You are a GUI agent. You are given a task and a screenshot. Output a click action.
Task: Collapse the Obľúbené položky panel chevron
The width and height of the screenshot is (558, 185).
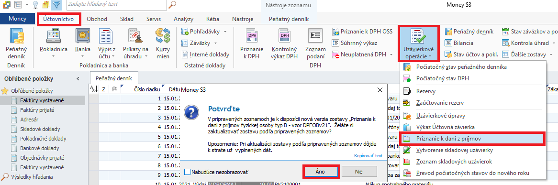(x=78, y=78)
